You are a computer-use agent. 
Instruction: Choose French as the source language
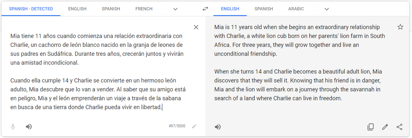point(144,9)
